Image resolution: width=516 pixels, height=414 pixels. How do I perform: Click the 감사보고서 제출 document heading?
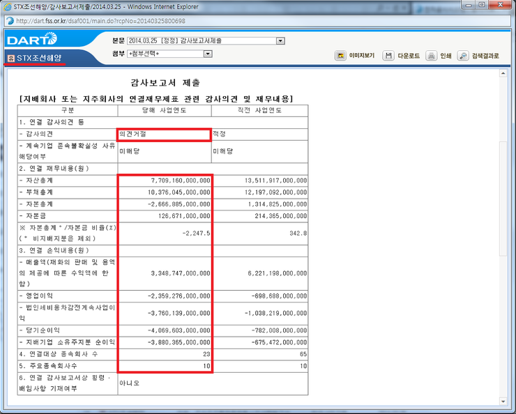tap(165, 82)
